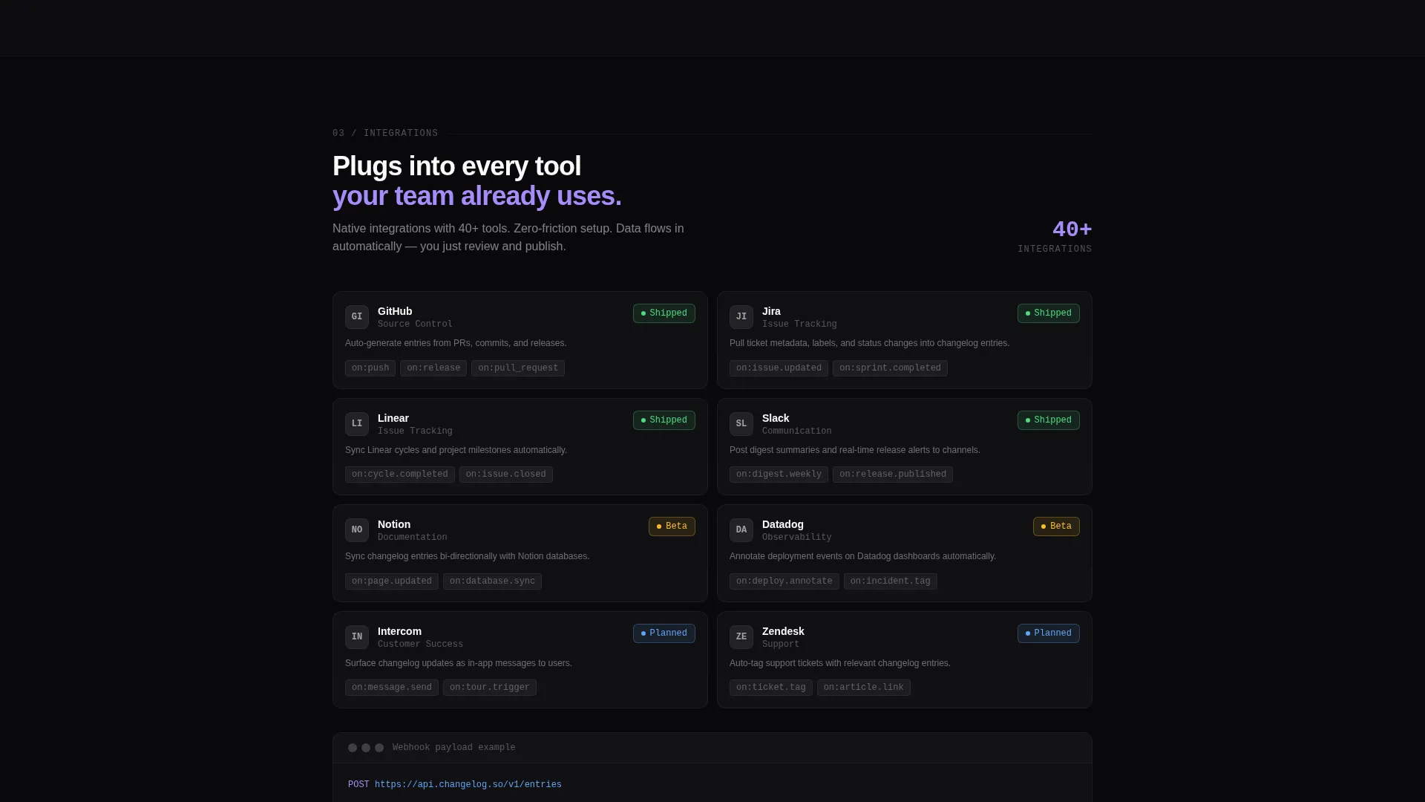This screenshot has height=802, width=1425.
Task: Click the Slack SL icon badge
Action: (x=741, y=424)
